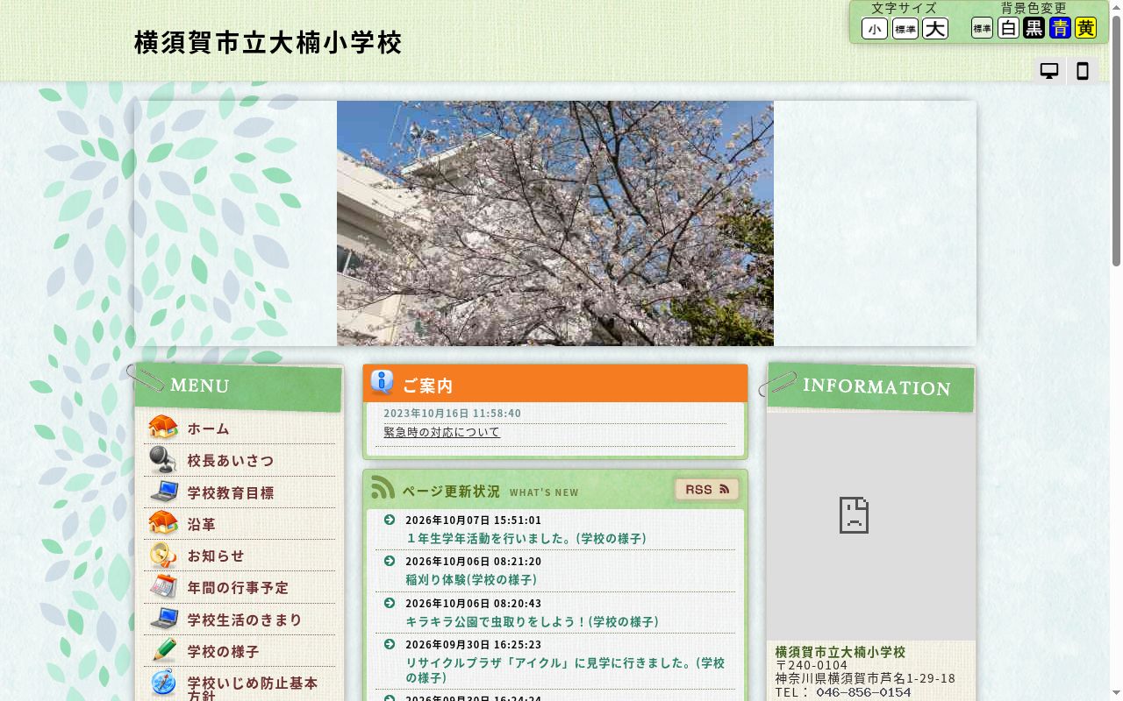Change background to blue (青)
The width and height of the screenshot is (1123, 701).
(x=1060, y=28)
